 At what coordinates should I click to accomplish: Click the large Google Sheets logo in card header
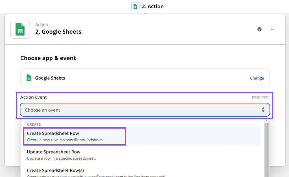click(20, 29)
